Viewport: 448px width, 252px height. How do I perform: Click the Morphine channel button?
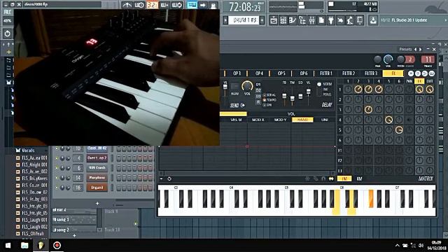[97, 178]
